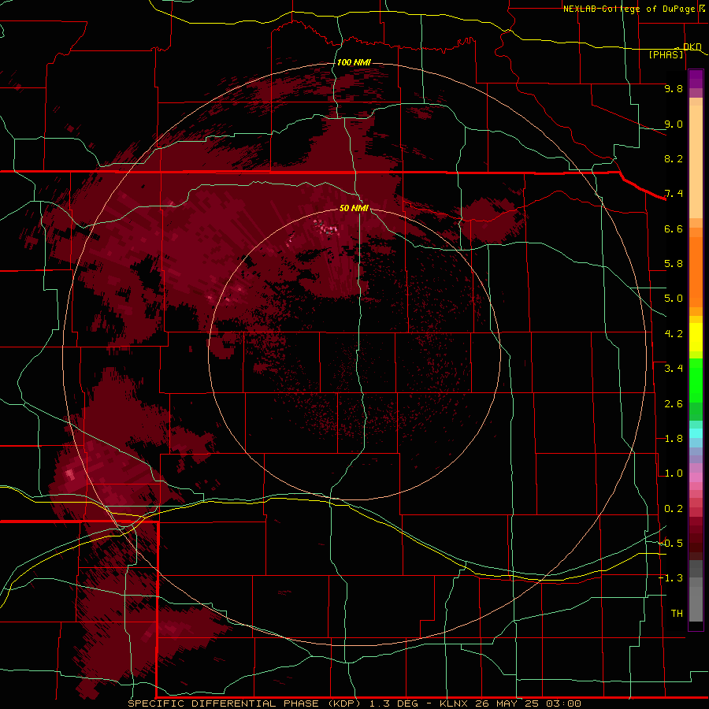Click the 6.6 value on the scale
Screen dimensions: 709x709
coord(674,228)
